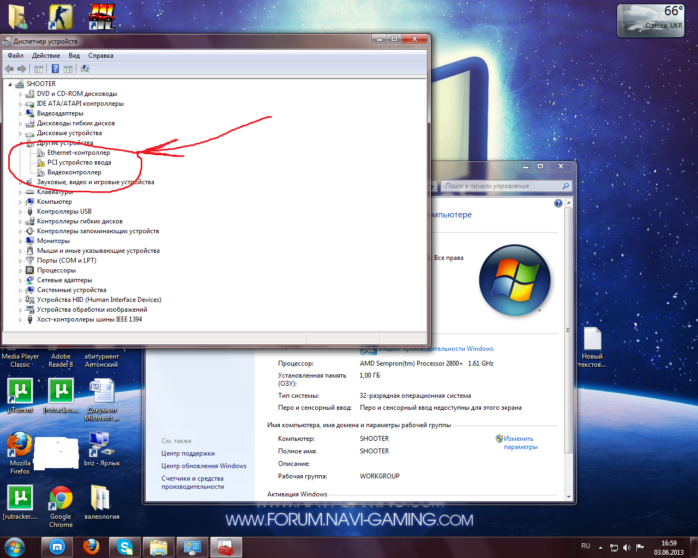Open Центр поддержки link
The width and height of the screenshot is (698, 558).
[188, 453]
